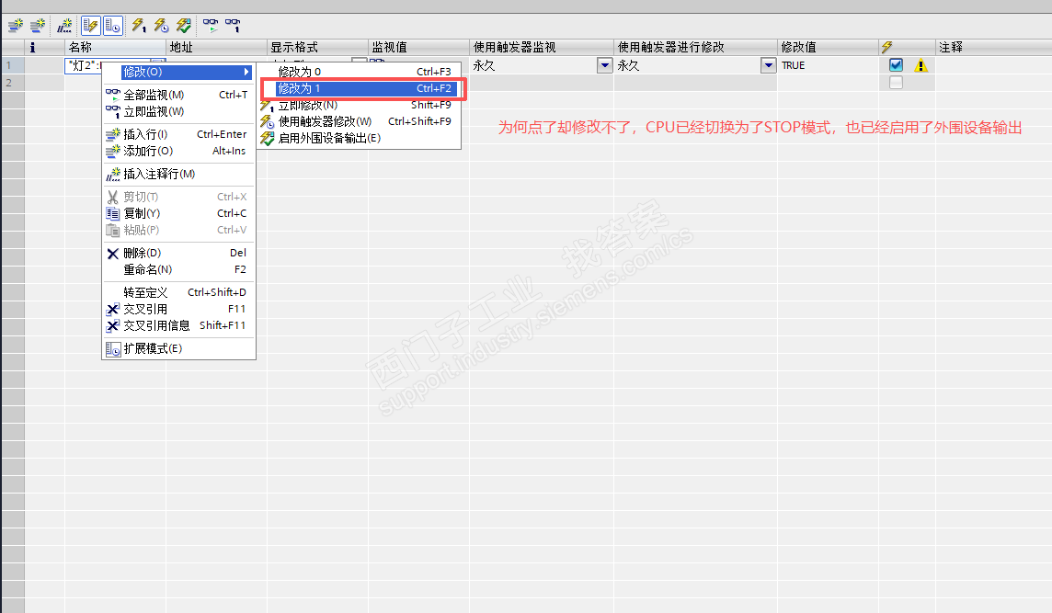
Task: Click Modify with trigger toolbar icon
Action: coord(161,26)
